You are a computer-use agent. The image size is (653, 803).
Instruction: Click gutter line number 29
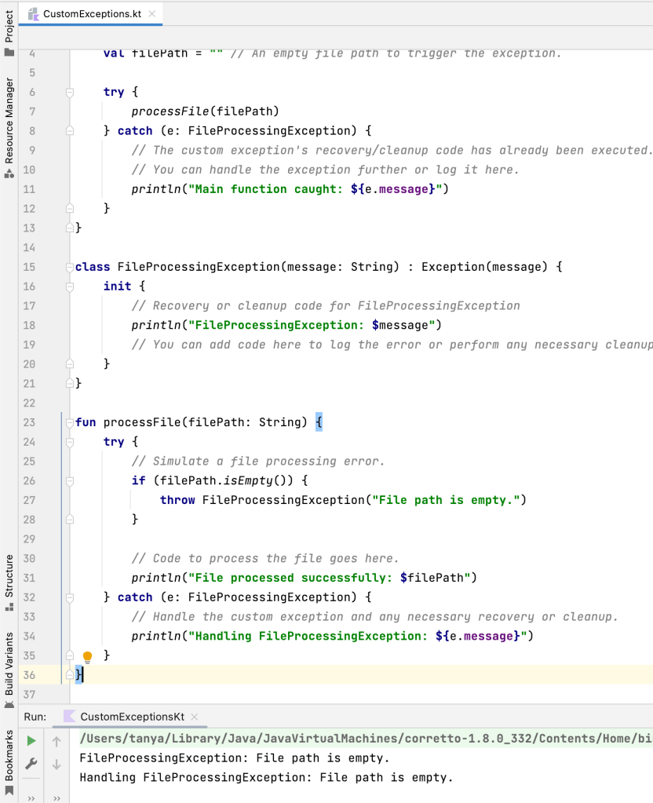[x=29, y=539]
